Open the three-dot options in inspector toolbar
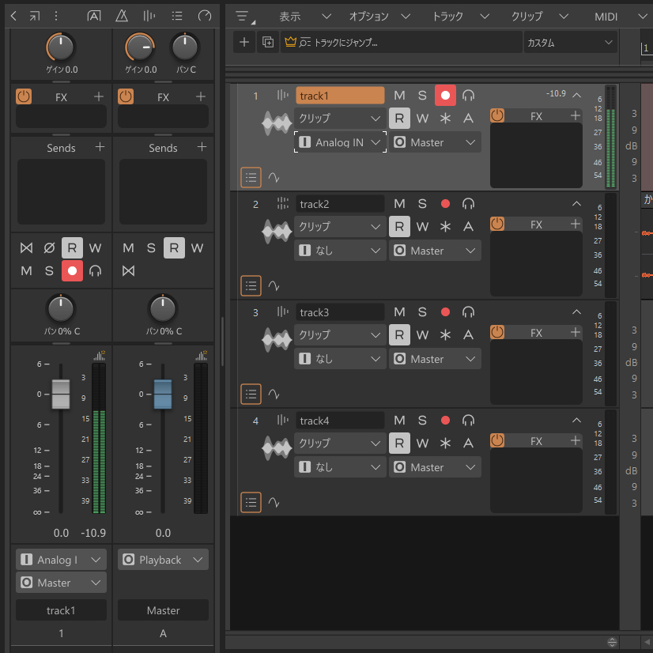The width and height of the screenshot is (653, 653). pyautogui.click(x=56, y=16)
